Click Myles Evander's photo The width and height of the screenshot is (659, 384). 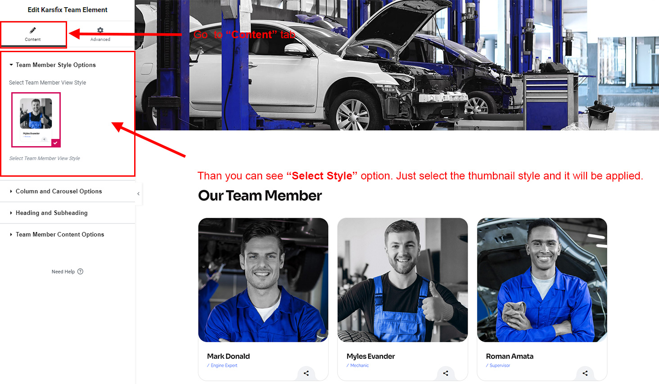[x=402, y=280]
